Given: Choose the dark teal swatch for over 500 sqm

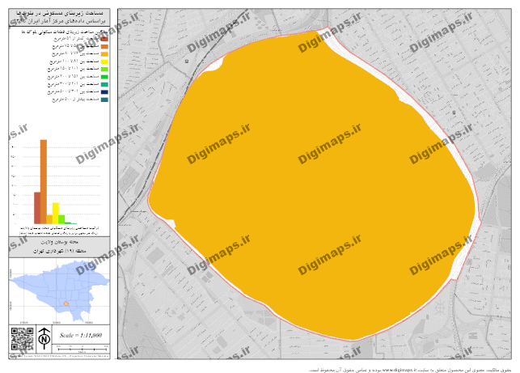Looking at the screenshot, I should [x=104, y=100].
